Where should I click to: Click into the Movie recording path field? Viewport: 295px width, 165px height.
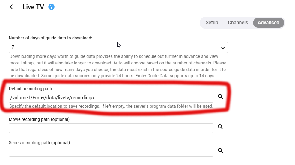[x=111, y=128]
